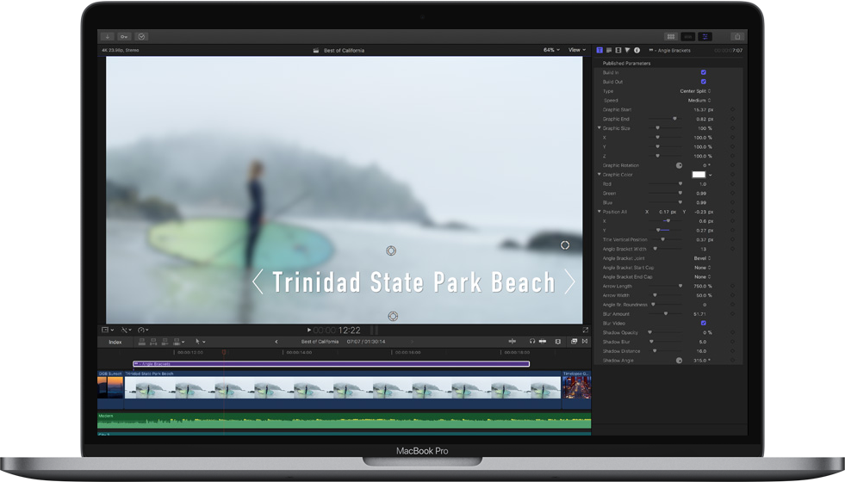
Task: Uncheck the Build Out checkbox
Action: pos(704,82)
